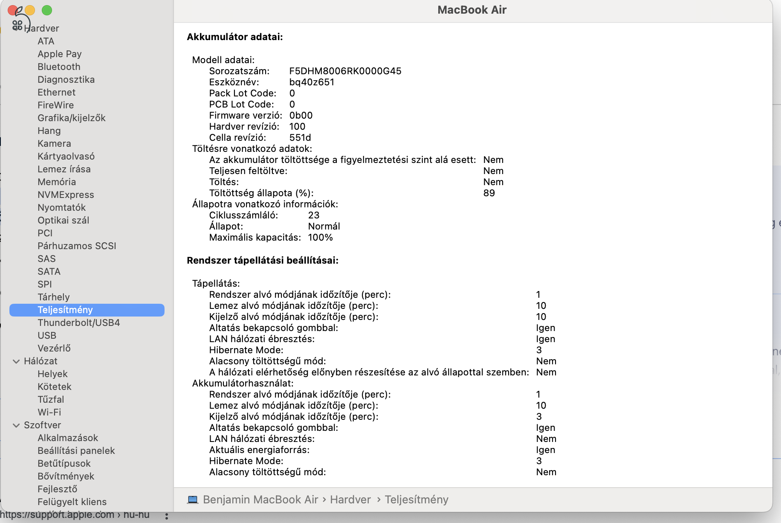The image size is (781, 523).
Task: Open Tűzfal settings under Hálózat
Action: pos(51,399)
